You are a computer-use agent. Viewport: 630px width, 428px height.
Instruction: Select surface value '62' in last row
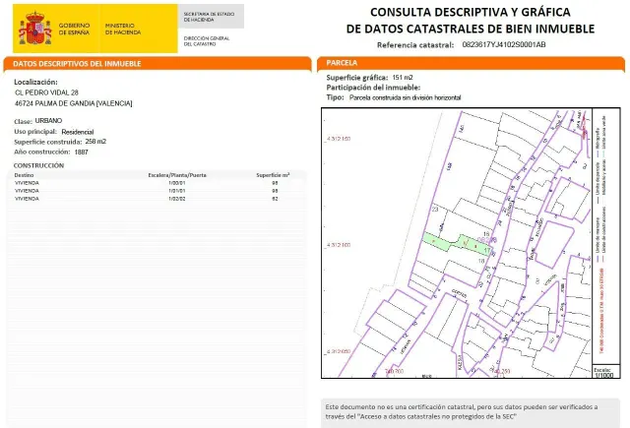(275, 199)
